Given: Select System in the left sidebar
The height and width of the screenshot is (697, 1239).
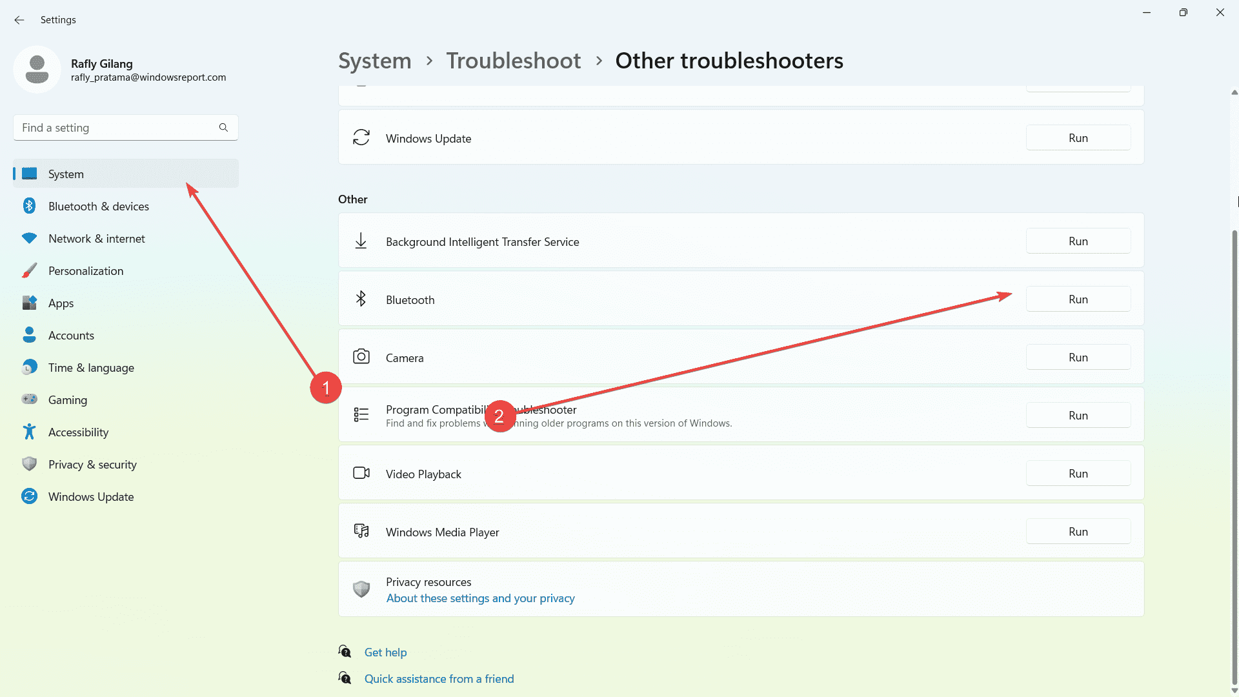Looking at the screenshot, I should tap(66, 174).
